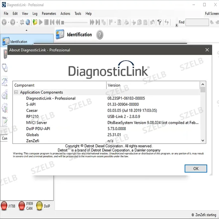Click the Full Screen button
Screen dimensions: 219x219
click(x=212, y=13)
